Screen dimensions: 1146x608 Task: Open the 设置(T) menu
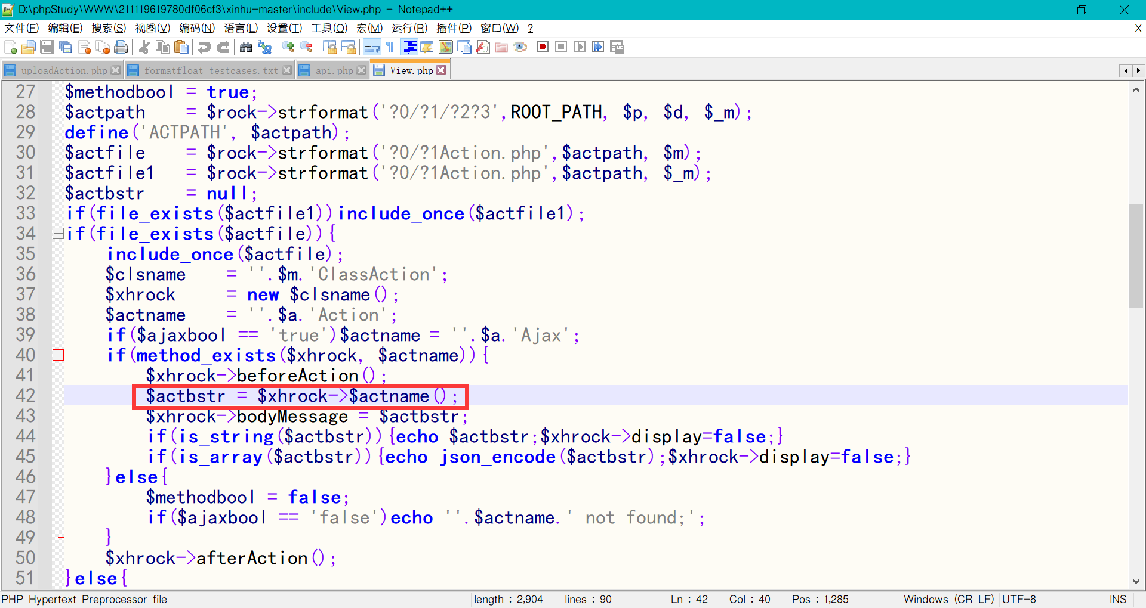click(285, 28)
